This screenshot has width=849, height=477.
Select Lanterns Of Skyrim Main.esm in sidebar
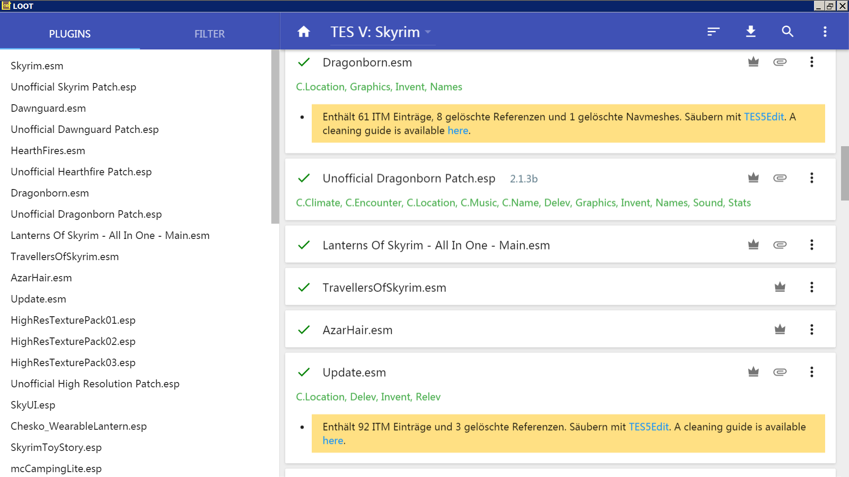[x=110, y=235]
